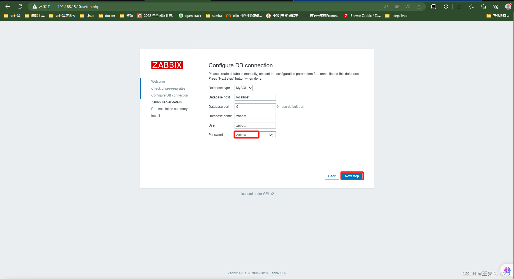Open the 基础工具 bookmark folder
The height and width of the screenshot is (279, 514).
[x=35, y=16]
